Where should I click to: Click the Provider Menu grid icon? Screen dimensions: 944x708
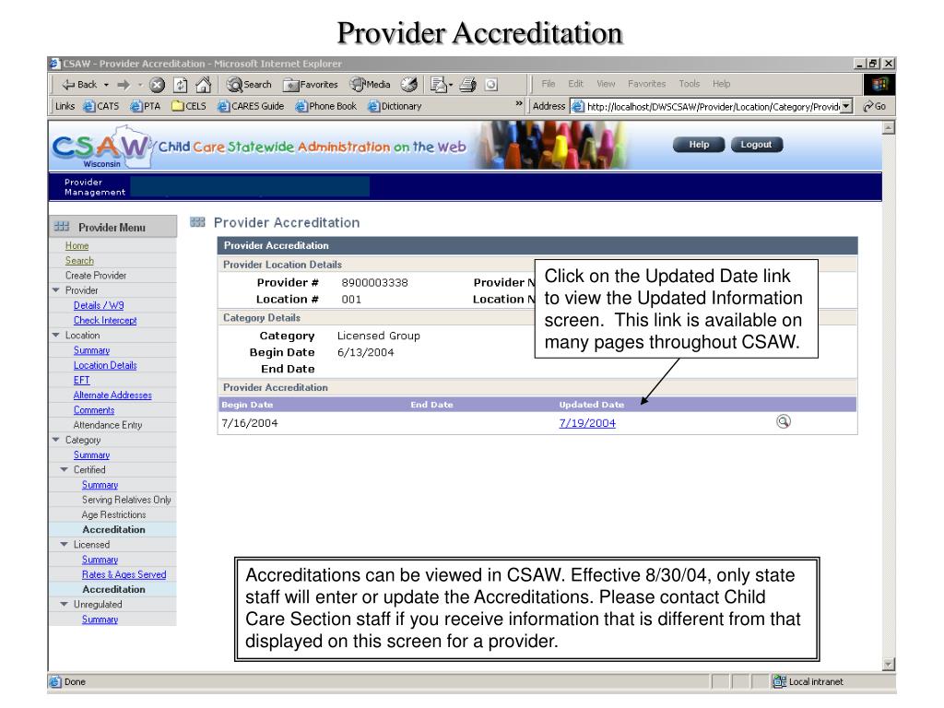[x=61, y=227]
